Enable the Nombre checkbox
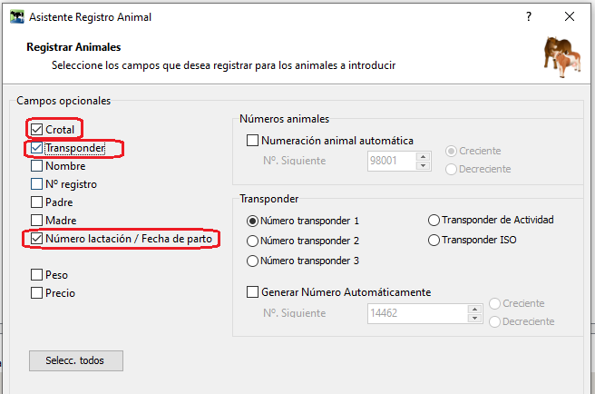 (36, 166)
